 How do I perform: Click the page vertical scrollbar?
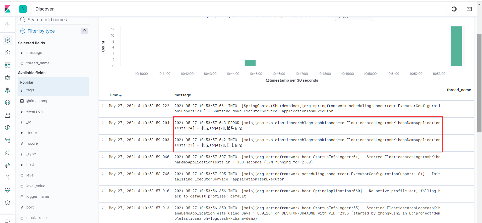coord(479,83)
